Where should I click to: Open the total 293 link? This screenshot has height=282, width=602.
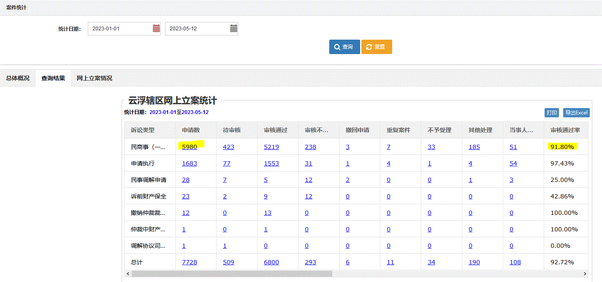point(310,262)
